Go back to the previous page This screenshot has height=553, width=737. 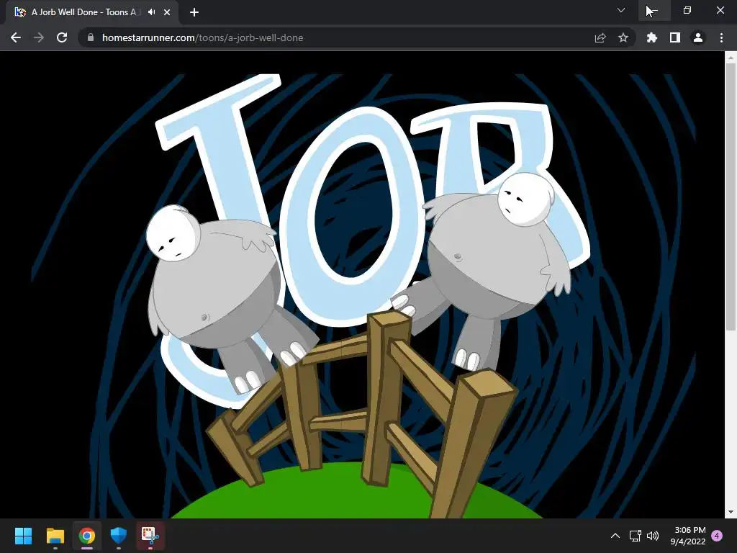(x=16, y=37)
